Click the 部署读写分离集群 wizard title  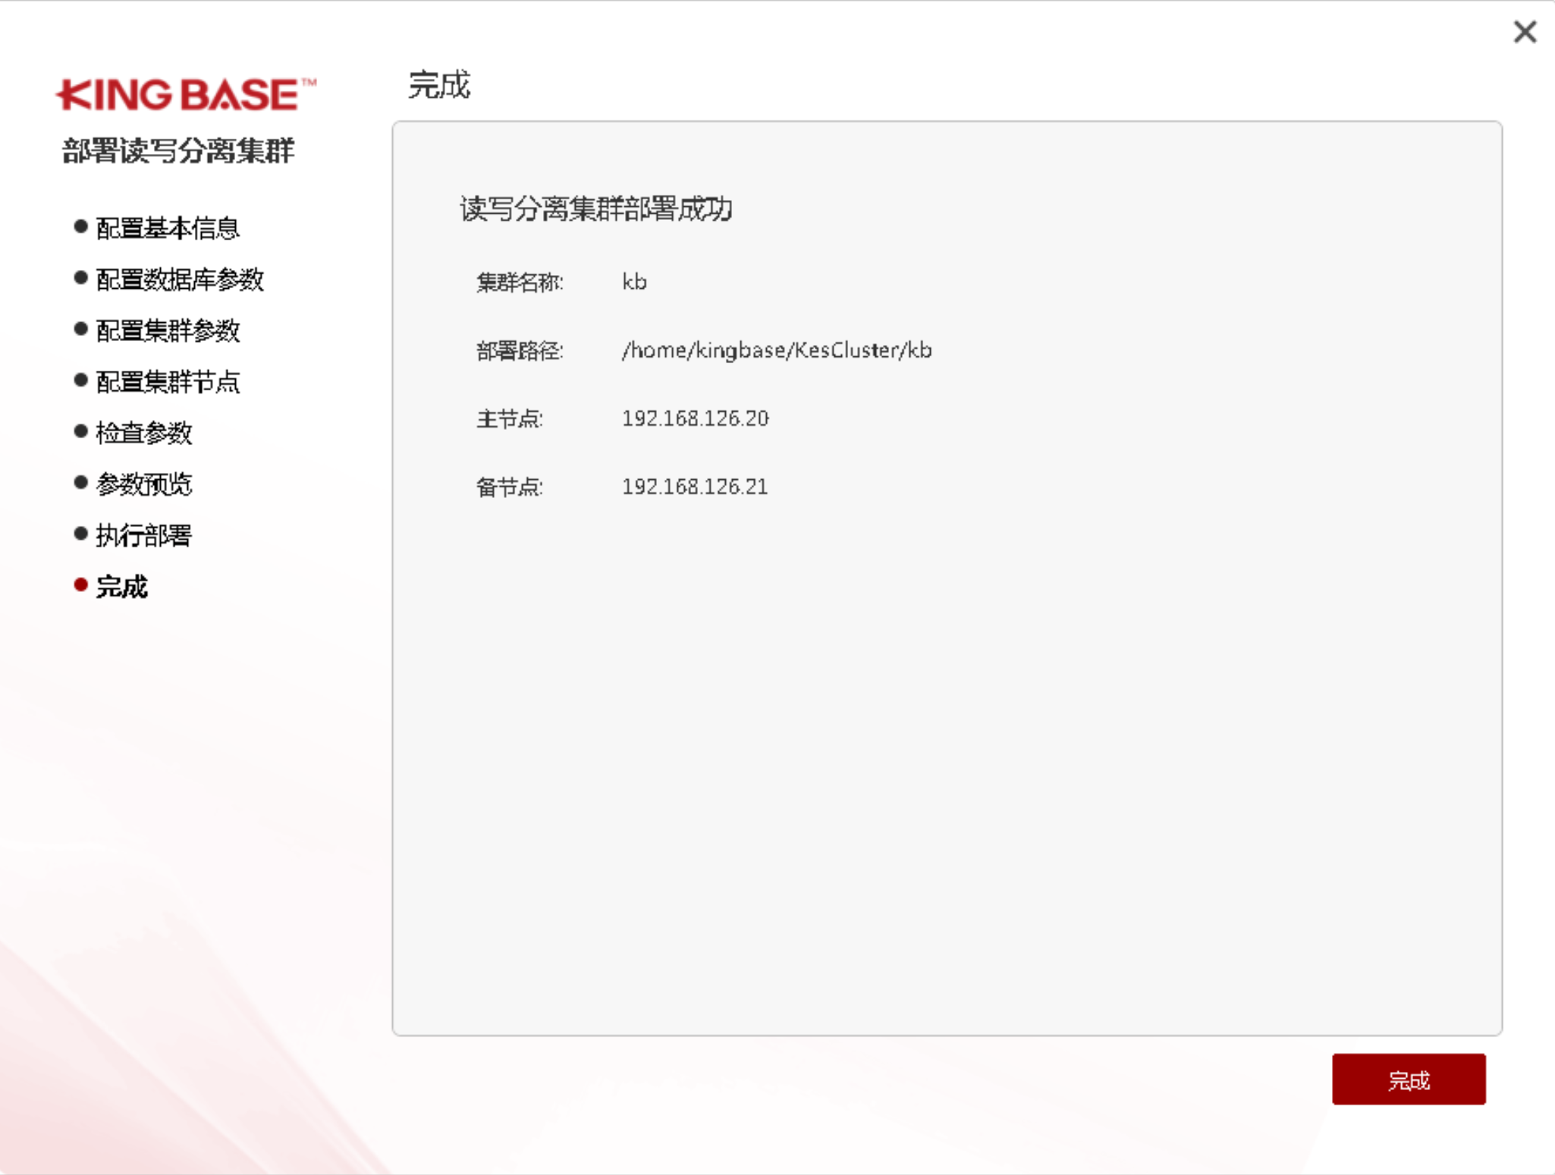click(178, 151)
